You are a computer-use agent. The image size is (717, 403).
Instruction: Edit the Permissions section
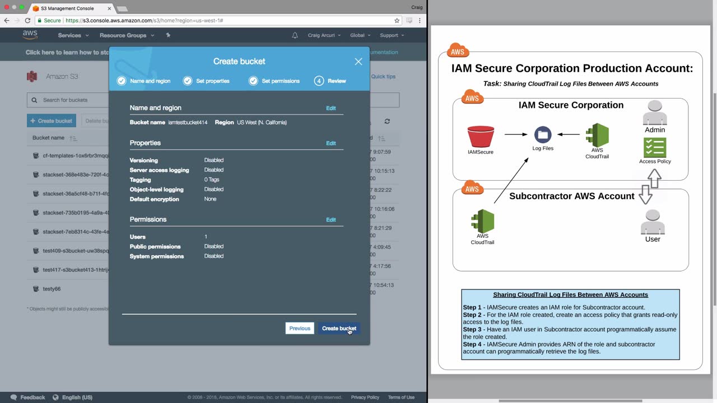pos(331,220)
